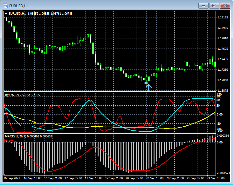Click the 1.18185 price axis label
The height and width of the screenshot is (185, 234).
coord(223,17)
